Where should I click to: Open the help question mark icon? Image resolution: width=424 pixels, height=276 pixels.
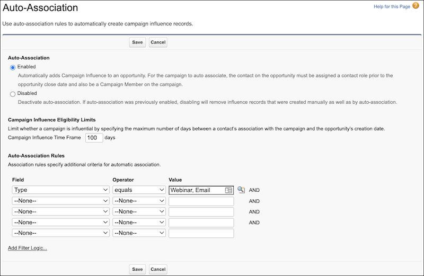pos(416,6)
